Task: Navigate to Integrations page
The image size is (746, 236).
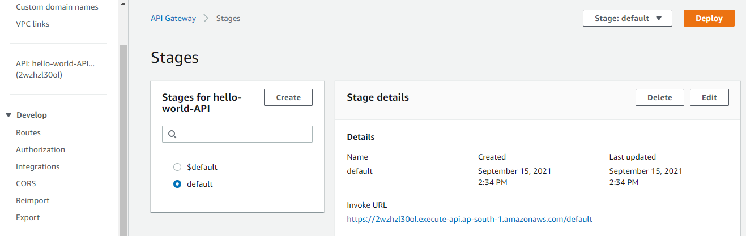Action: (x=37, y=166)
